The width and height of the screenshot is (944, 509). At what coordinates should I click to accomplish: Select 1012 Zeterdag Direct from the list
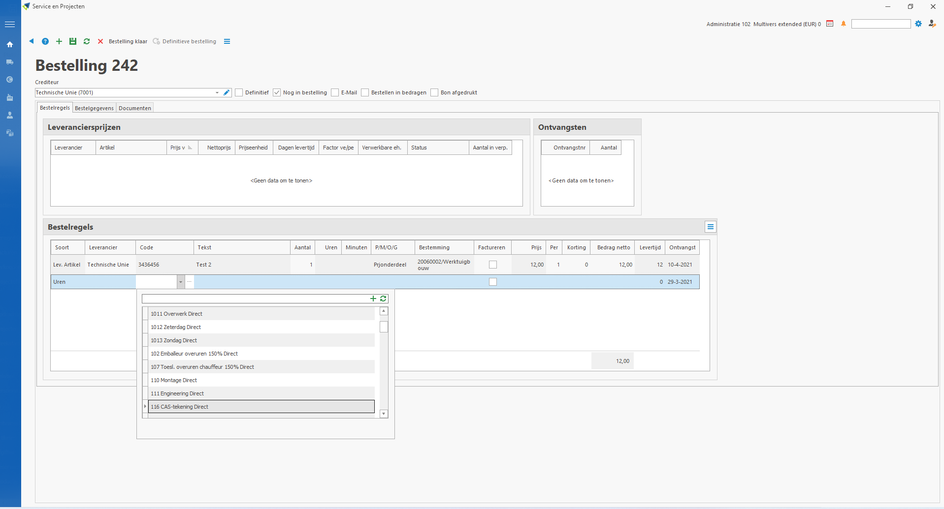click(x=176, y=327)
